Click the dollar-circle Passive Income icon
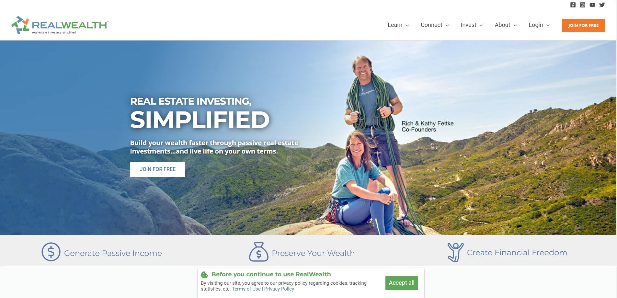This screenshot has height=298, width=617. [51, 252]
